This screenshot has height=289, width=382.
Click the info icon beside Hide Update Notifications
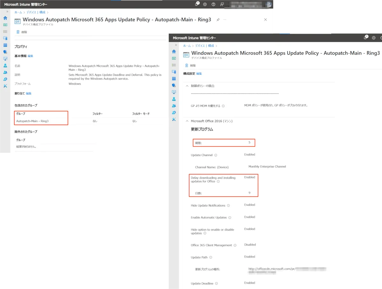point(229,206)
